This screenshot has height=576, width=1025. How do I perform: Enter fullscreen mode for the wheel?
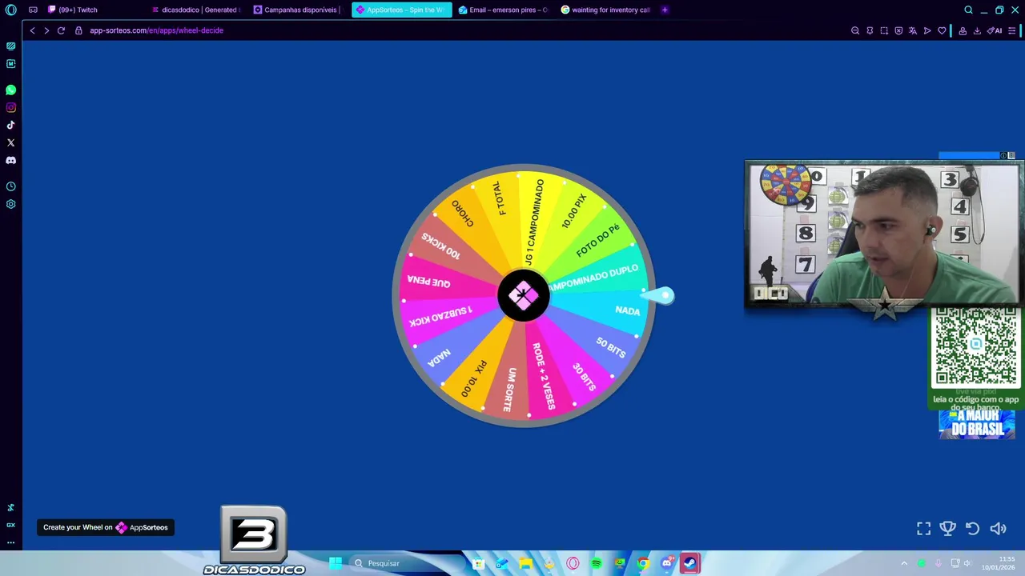pyautogui.click(x=923, y=528)
